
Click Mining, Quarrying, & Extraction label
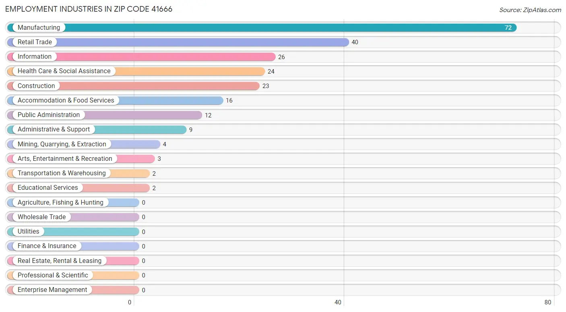(62, 144)
